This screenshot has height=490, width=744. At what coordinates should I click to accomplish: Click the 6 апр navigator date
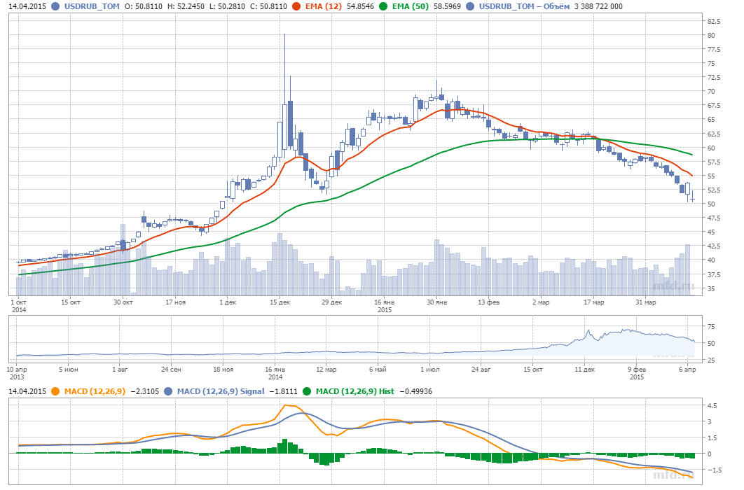[x=687, y=370]
